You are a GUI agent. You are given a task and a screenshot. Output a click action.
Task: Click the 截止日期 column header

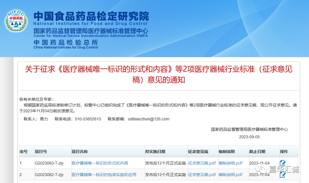257,152
